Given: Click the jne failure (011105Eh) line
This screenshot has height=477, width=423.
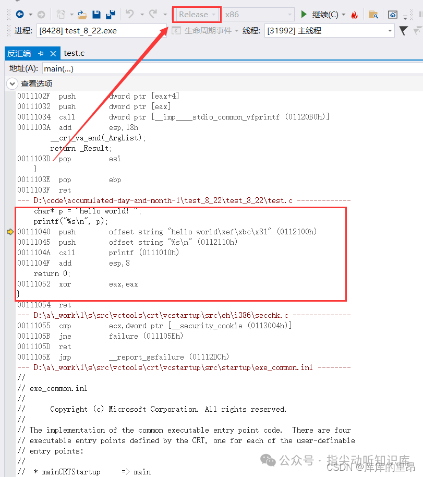Looking at the screenshot, I should tap(100, 336).
